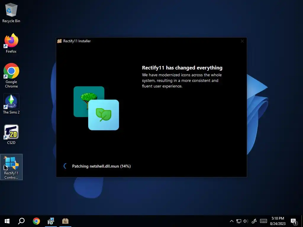
Task: Click the Show desktop strip at the taskbar edge
Action: click(x=302, y=221)
